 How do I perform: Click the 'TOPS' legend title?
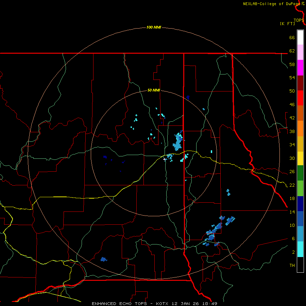click(299, 20)
